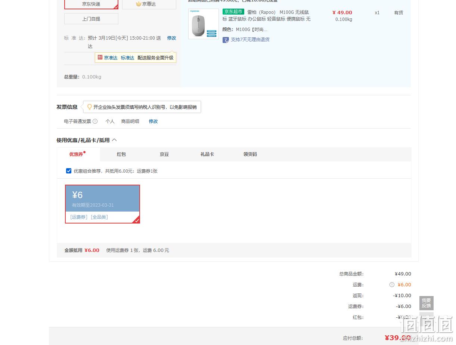Collapse 使用优惠/礼品卡/抵用 section
Image resolution: width=456 pixels, height=345 pixels.
114,140
